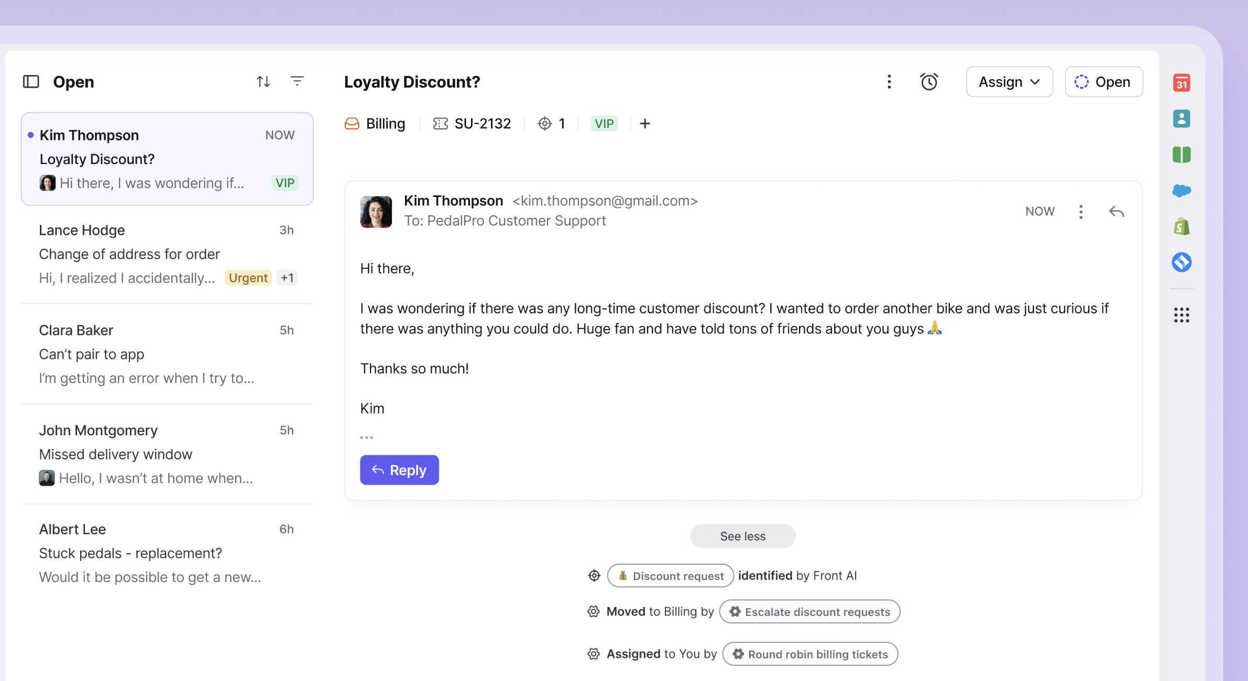Show all apps grid icon

pyautogui.click(x=1181, y=315)
